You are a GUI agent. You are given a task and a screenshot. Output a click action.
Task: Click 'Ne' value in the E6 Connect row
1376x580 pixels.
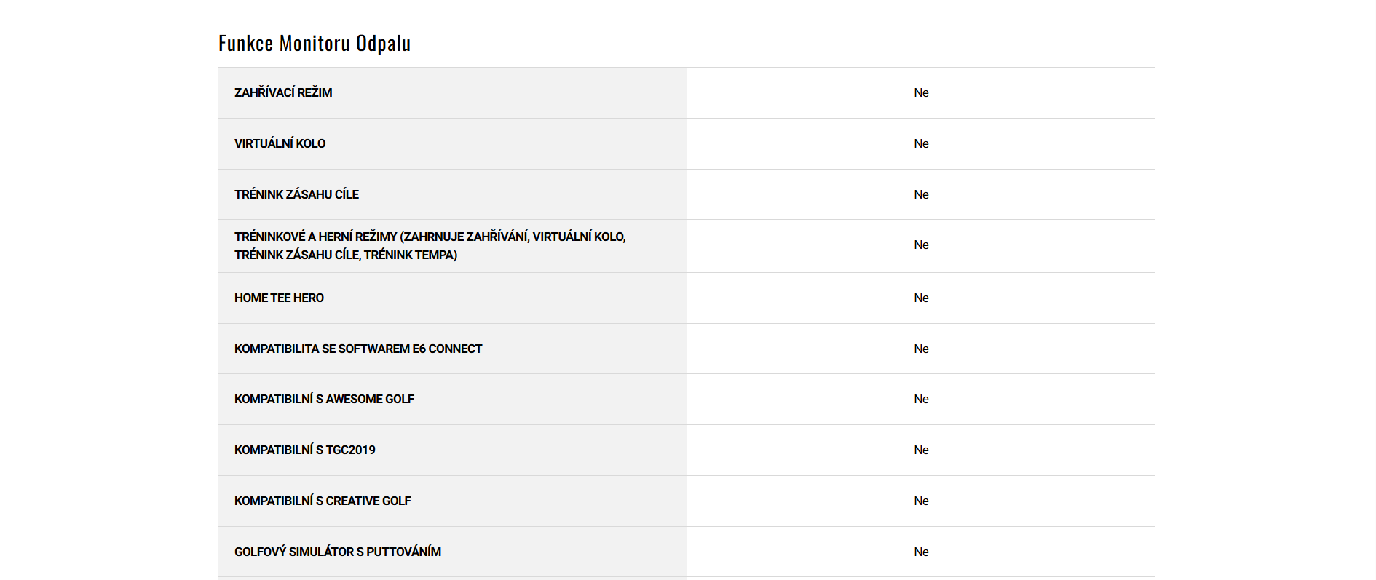tap(921, 349)
